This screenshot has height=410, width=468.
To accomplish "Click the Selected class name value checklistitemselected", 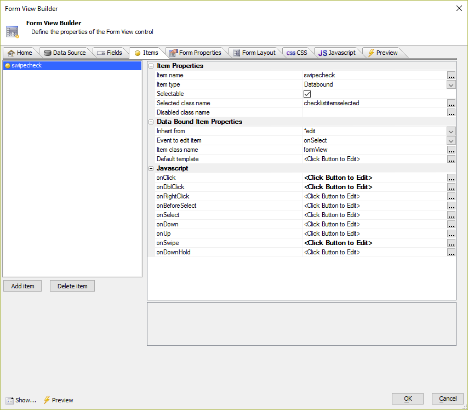I will click(x=332, y=103).
